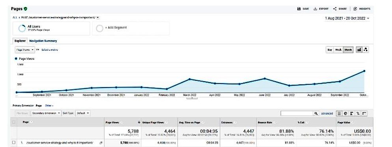Click the Plot Rows button
This screenshot has width=392, height=147.
click(x=22, y=113)
